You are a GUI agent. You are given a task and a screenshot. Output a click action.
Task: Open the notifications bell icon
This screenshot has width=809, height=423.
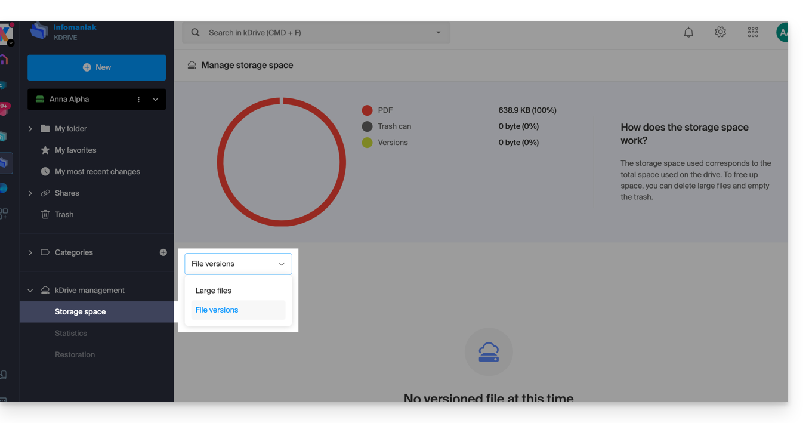click(688, 33)
